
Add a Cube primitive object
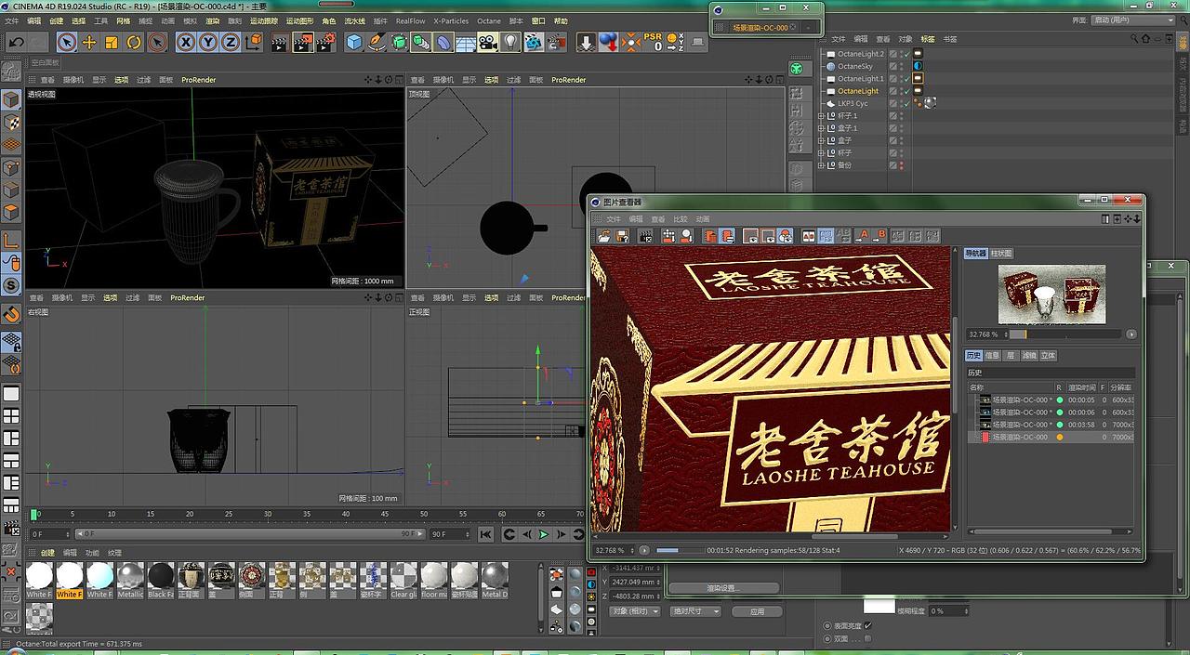tap(354, 42)
